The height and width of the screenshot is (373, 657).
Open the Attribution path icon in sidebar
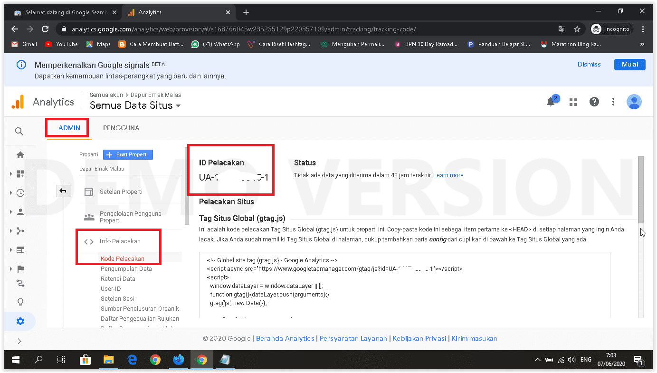click(20, 231)
